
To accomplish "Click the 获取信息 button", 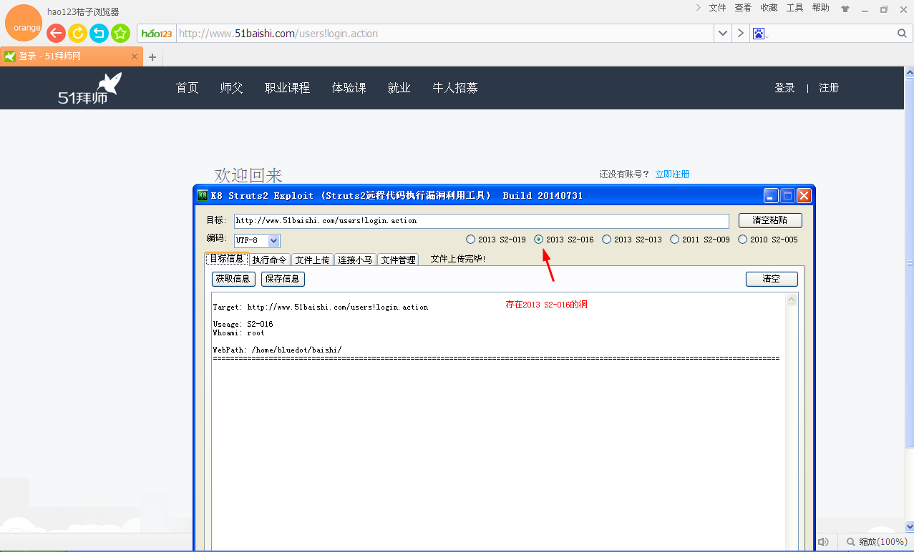I will coord(233,279).
